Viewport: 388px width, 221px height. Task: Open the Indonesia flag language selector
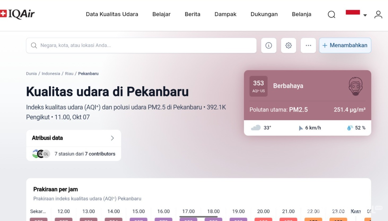point(356,13)
